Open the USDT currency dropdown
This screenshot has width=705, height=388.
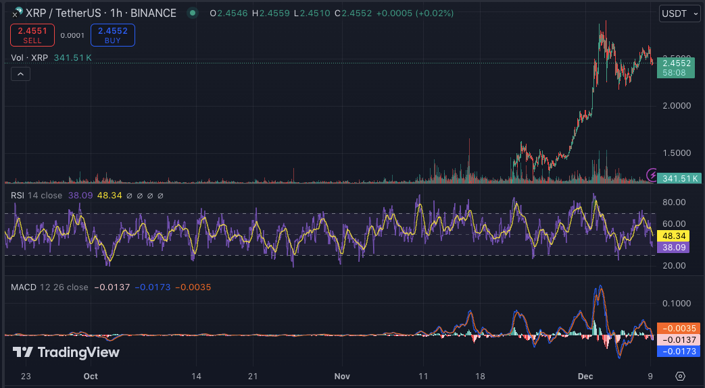(x=679, y=13)
